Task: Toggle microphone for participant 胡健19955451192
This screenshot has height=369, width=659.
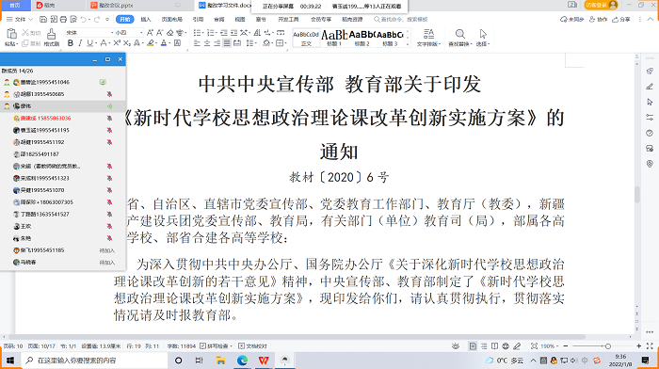Action: [x=109, y=142]
